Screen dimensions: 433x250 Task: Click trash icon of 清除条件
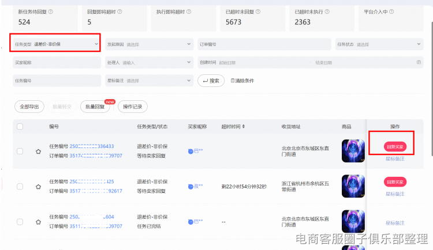[233, 81]
